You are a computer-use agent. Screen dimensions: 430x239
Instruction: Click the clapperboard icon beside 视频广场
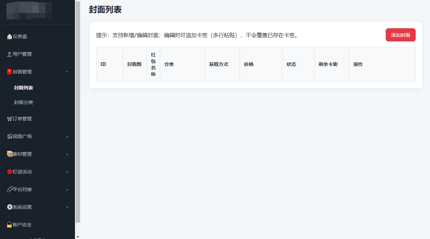10,136
